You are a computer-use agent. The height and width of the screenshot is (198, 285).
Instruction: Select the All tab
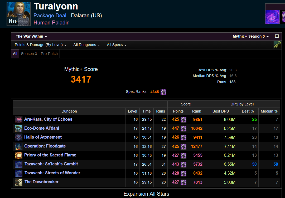15,54
